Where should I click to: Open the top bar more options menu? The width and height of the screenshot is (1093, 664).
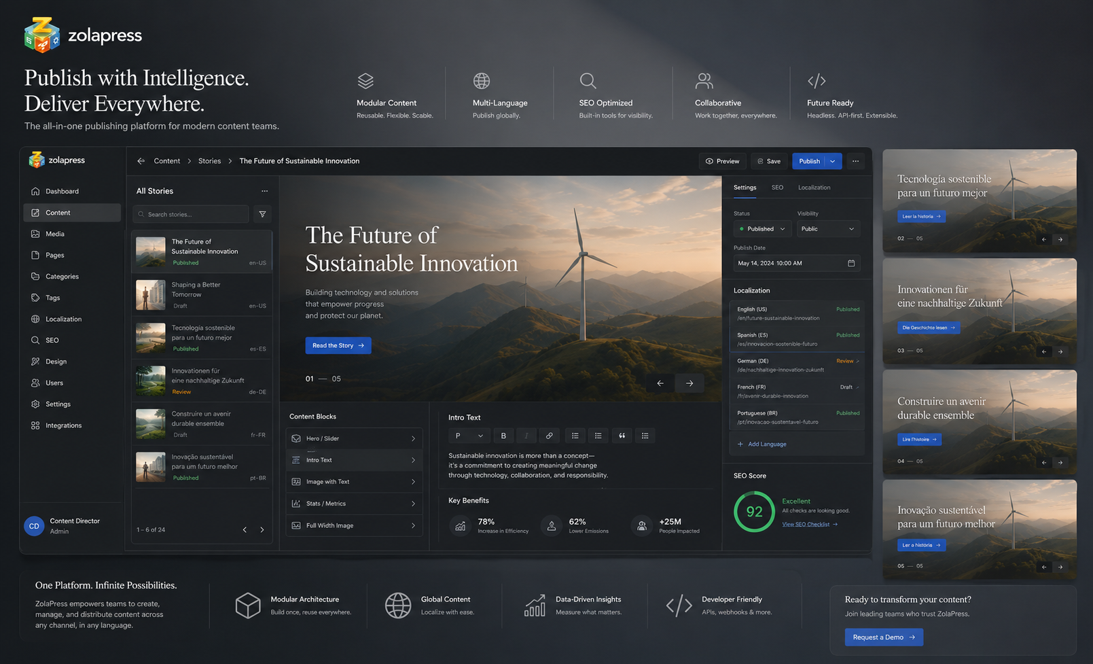click(x=855, y=161)
